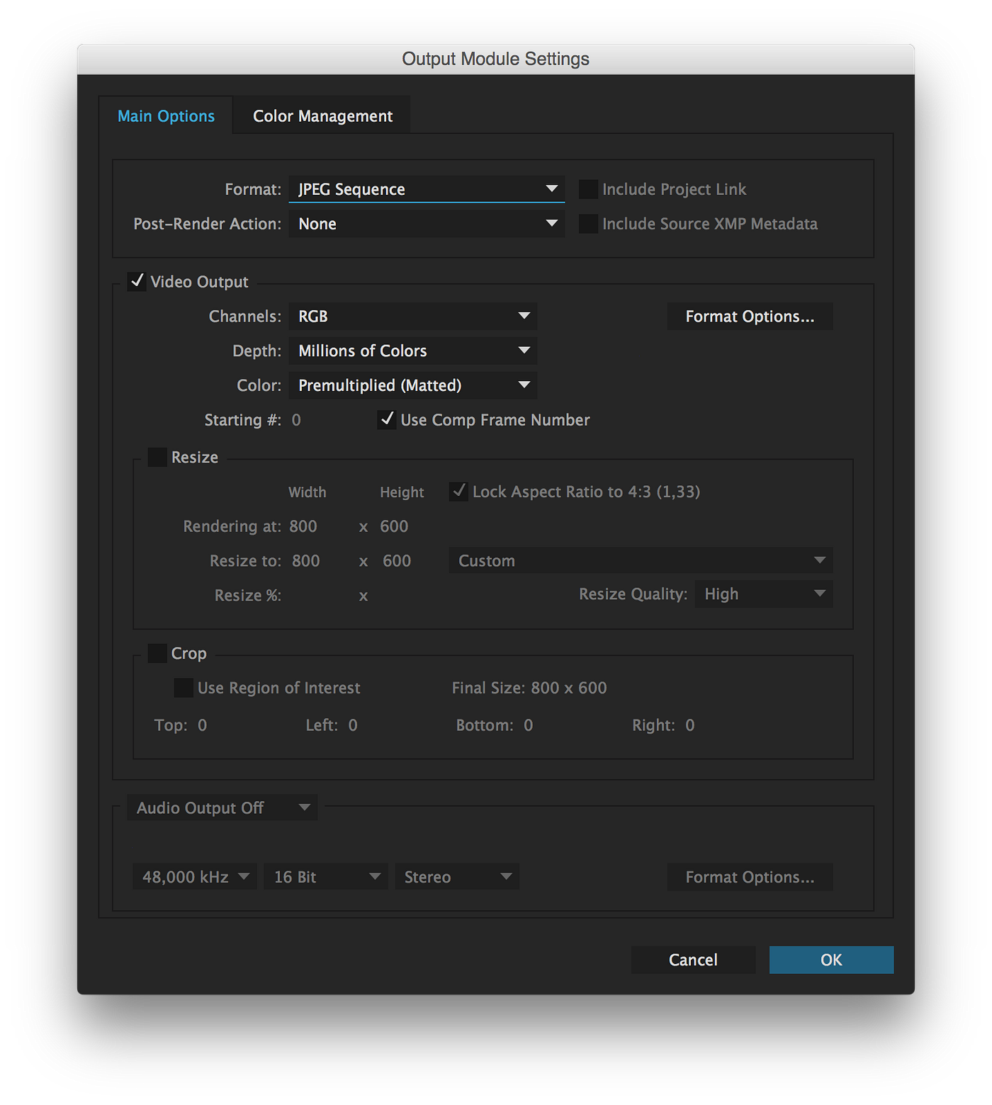Screen dimensions: 992x1105
Task: Tick the Use Region of Interest checkbox
Action: point(184,688)
